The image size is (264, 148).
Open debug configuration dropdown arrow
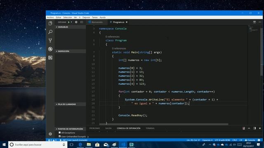coord(71,22)
